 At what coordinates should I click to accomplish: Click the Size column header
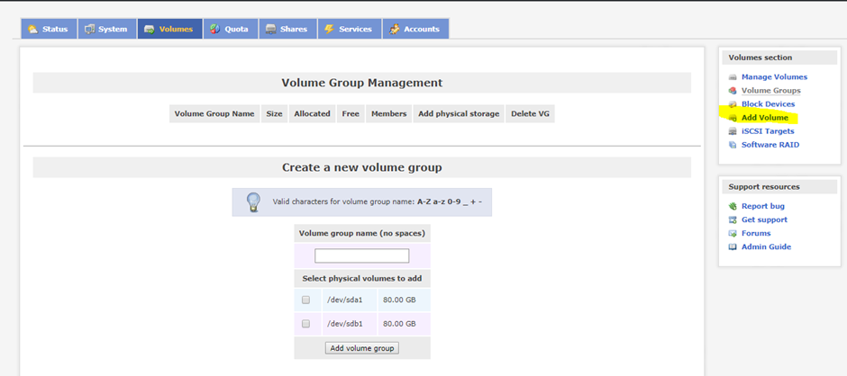275,114
